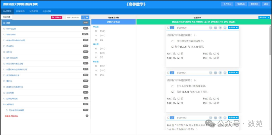Screen dimensions: 272x135
Task: Click document-arrow icon on question ID:2816821
Action: pos(215,73)
